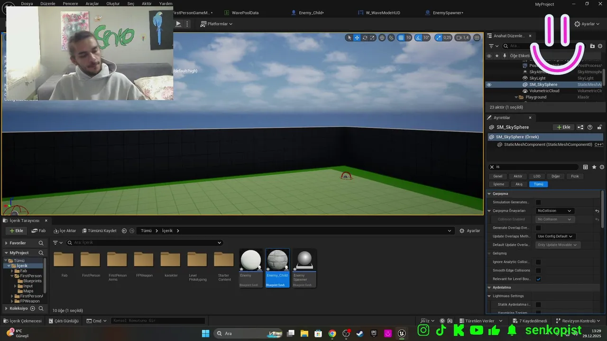Filter details by Fizik category
Image resolution: width=607 pixels, height=341 pixels.
pyautogui.click(x=575, y=176)
